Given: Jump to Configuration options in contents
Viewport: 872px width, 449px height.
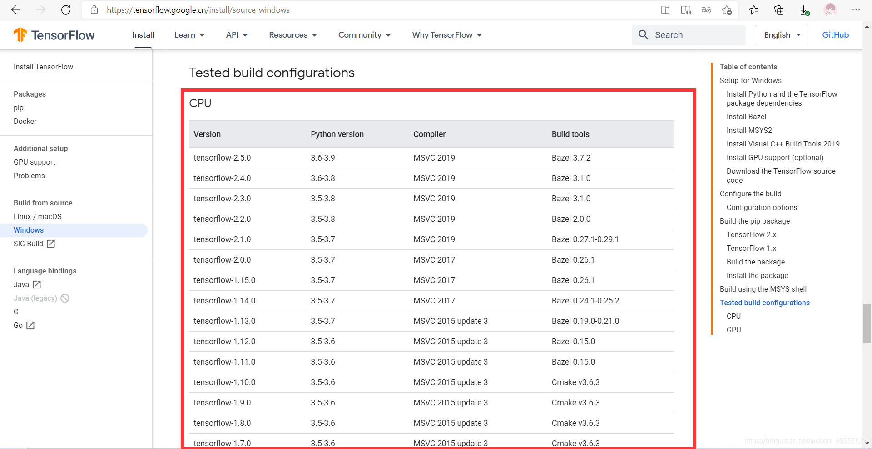Looking at the screenshot, I should [762, 208].
